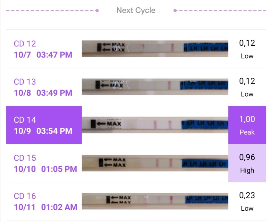Select the CD 13 10/8 entry label

tap(43, 87)
